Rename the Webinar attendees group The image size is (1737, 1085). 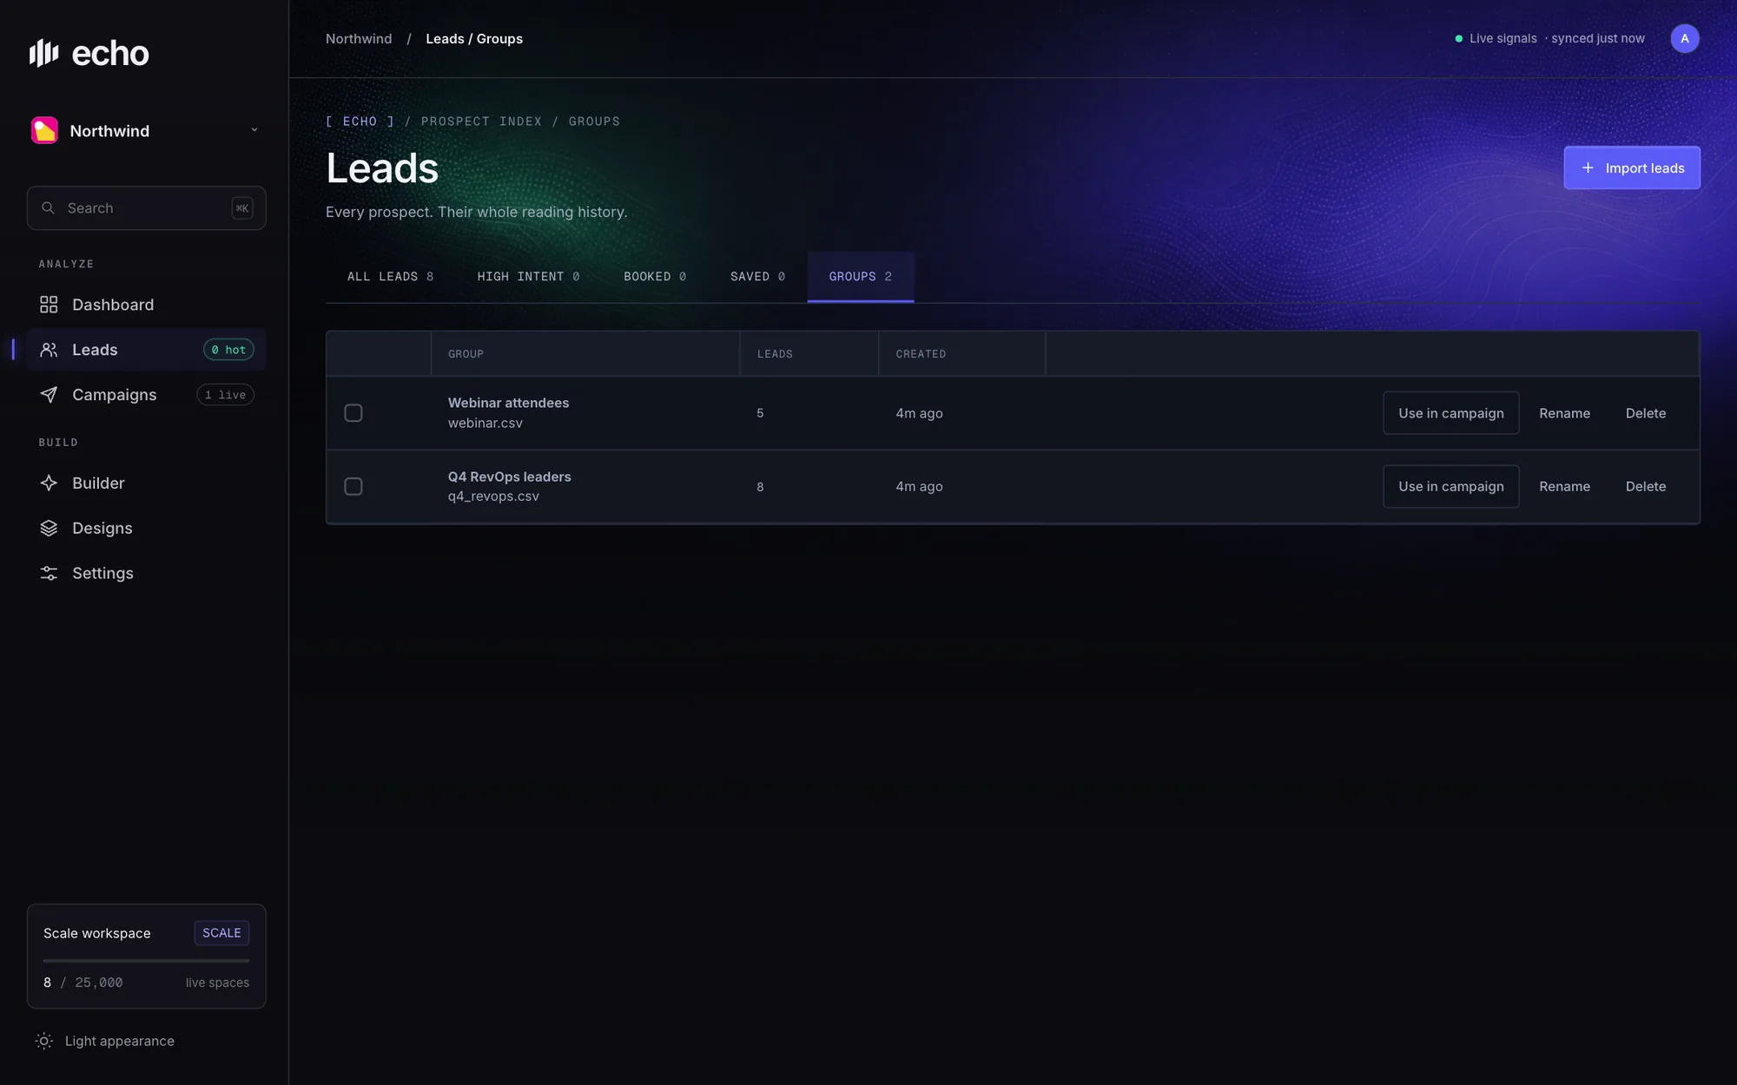(x=1564, y=413)
